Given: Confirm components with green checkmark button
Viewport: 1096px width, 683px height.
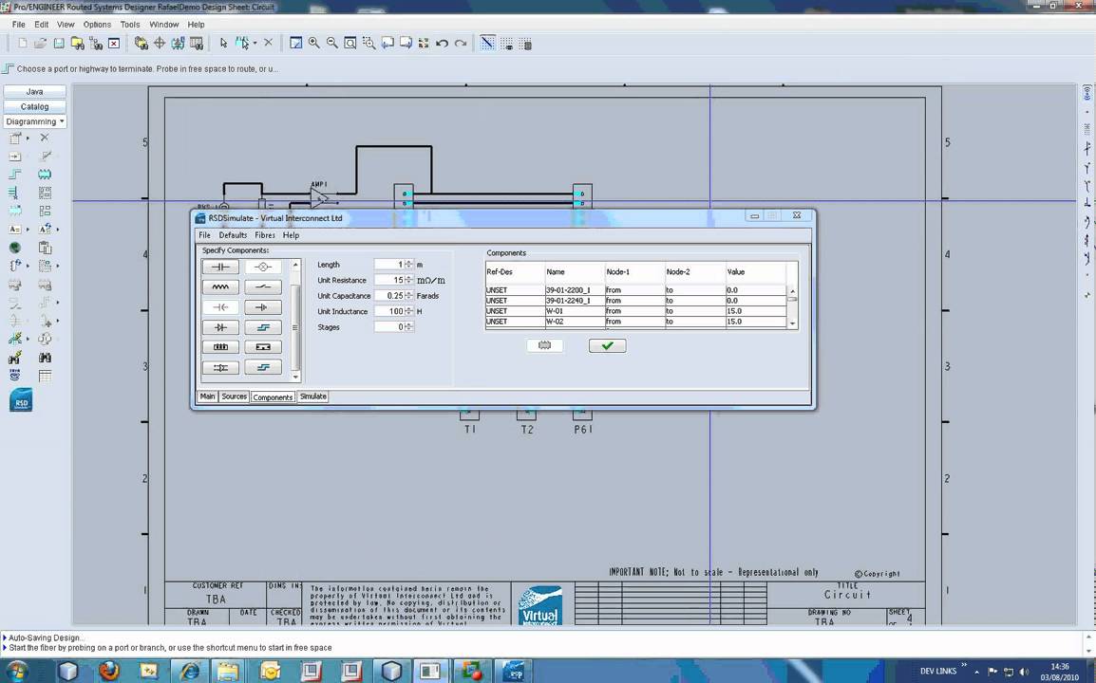Looking at the screenshot, I should tap(608, 345).
